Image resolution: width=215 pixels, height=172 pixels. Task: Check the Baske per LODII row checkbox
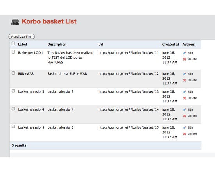pyautogui.click(x=13, y=52)
